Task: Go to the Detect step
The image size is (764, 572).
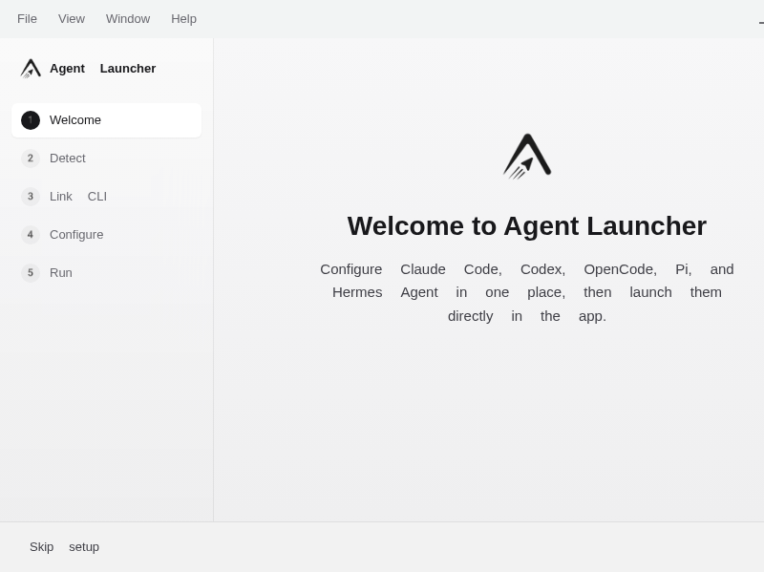Action: [x=106, y=159]
